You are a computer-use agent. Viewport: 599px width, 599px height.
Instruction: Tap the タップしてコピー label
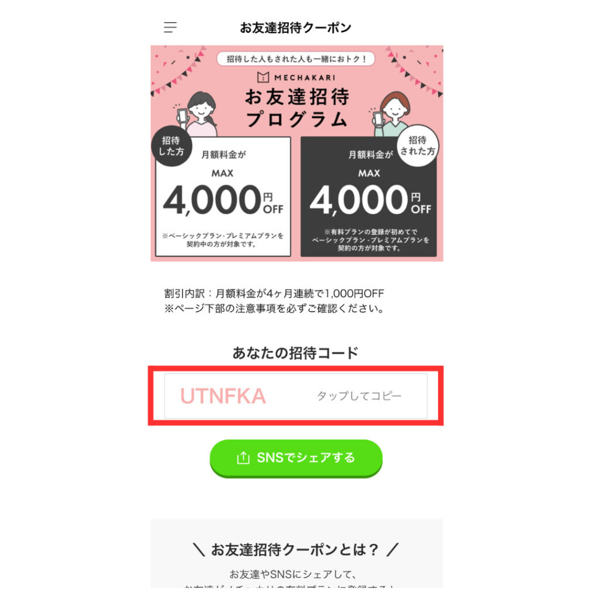pyautogui.click(x=359, y=396)
